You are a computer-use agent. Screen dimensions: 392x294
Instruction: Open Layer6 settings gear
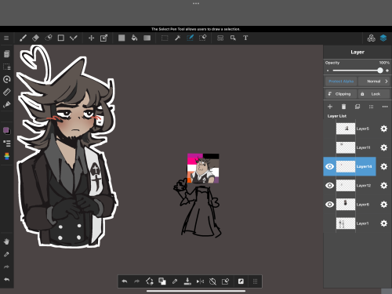tap(383, 205)
